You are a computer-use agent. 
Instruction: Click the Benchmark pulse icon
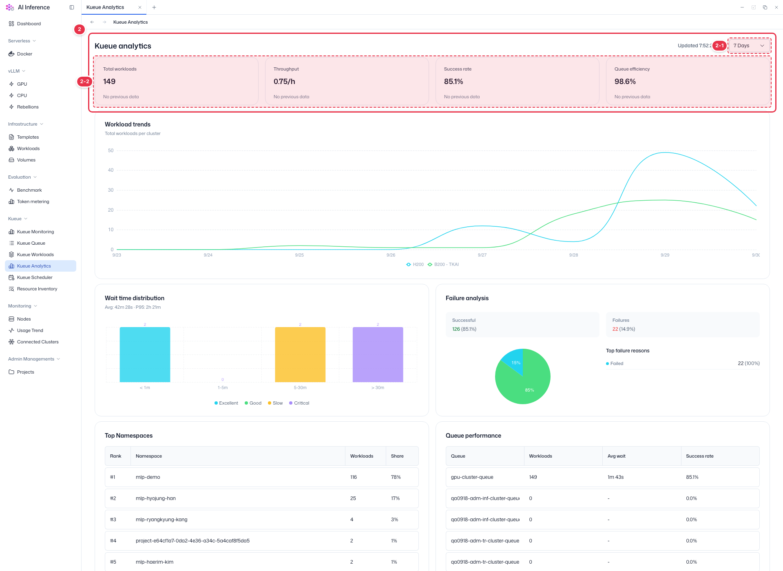[x=11, y=190]
